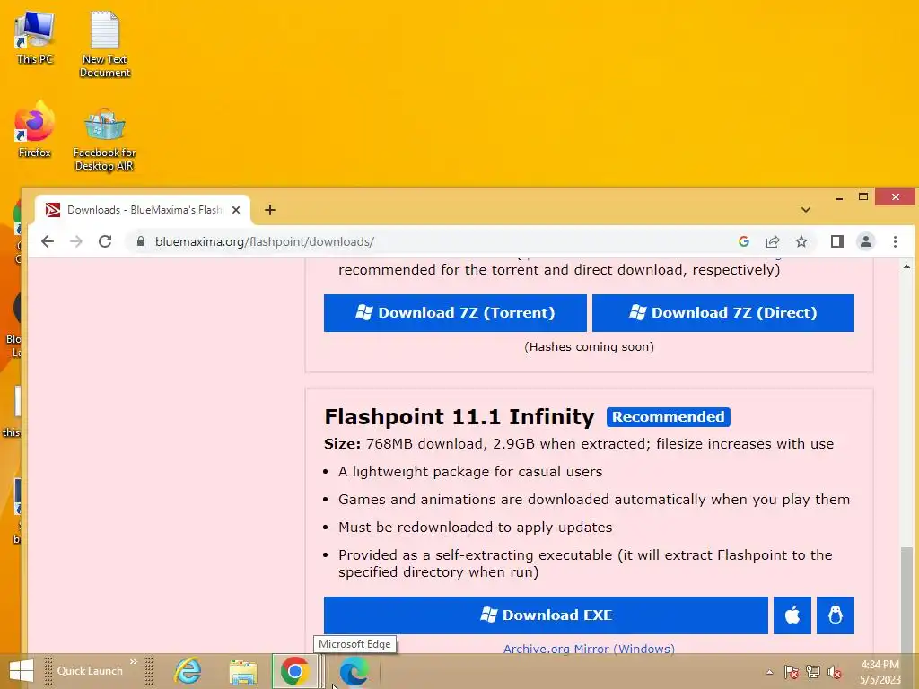Click Chrome taskbar icon

click(x=294, y=671)
